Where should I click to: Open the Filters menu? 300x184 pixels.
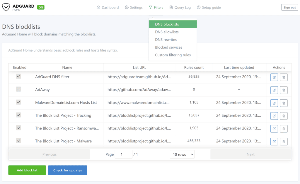coord(156,7)
